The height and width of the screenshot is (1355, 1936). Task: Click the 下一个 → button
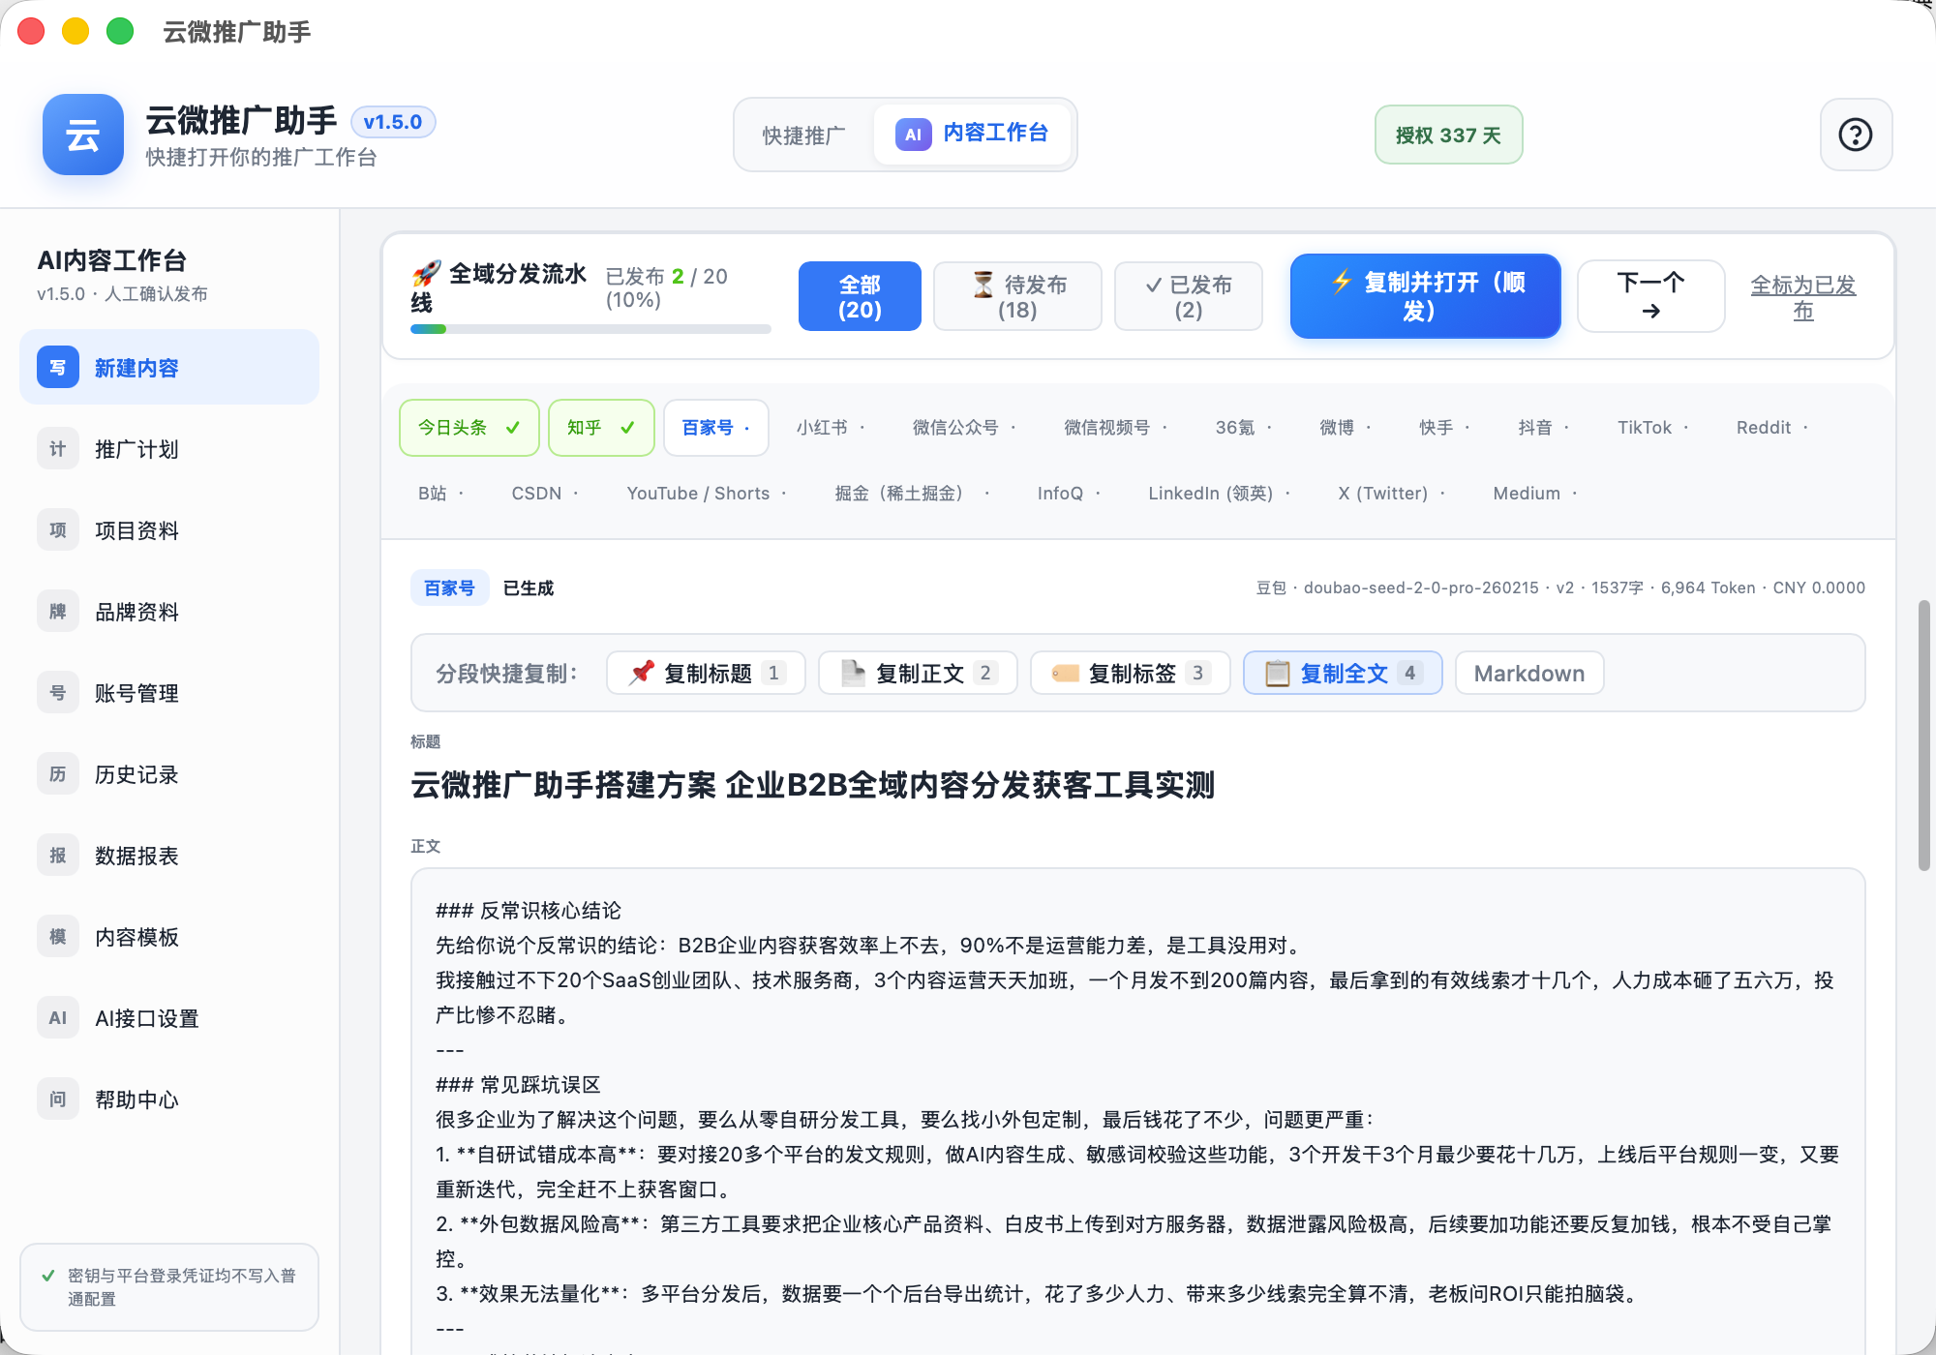click(x=1650, y=296)
